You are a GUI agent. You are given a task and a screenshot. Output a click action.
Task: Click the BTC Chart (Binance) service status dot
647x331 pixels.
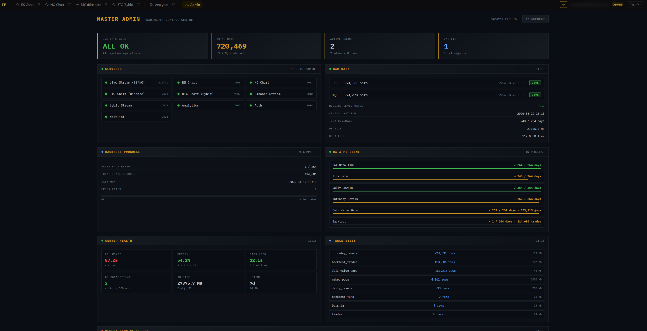[106, 94]
